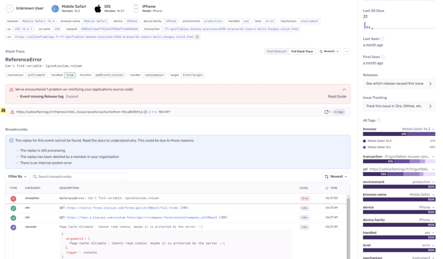Click the repeat count icon on stack frame
This screenshot has width=443, height=259.
click(327, 112)
